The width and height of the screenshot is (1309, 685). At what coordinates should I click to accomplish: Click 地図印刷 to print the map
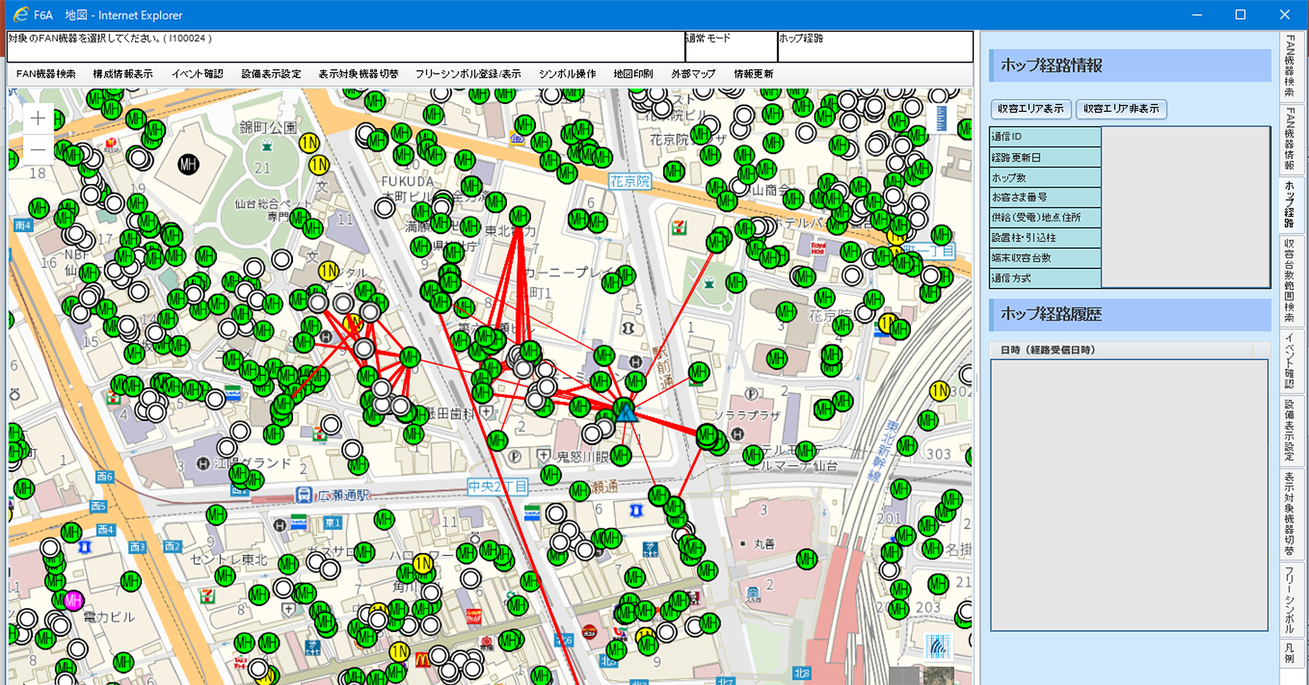coord(633,74)
